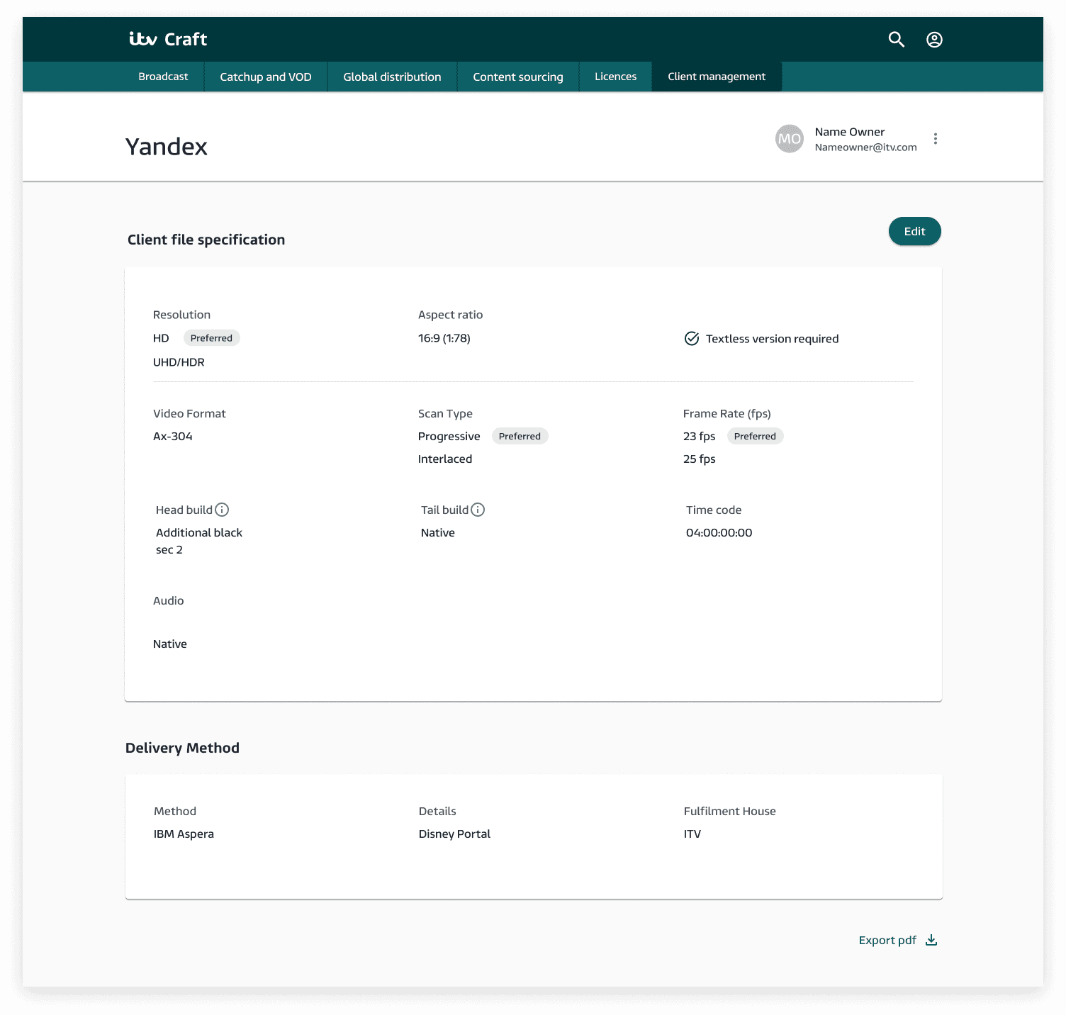Click the Method label
The image size is (1066, 1015).
(x=174, y=811)
